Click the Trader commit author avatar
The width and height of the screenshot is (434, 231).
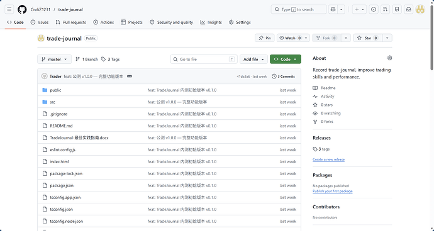tap(44, 76)
